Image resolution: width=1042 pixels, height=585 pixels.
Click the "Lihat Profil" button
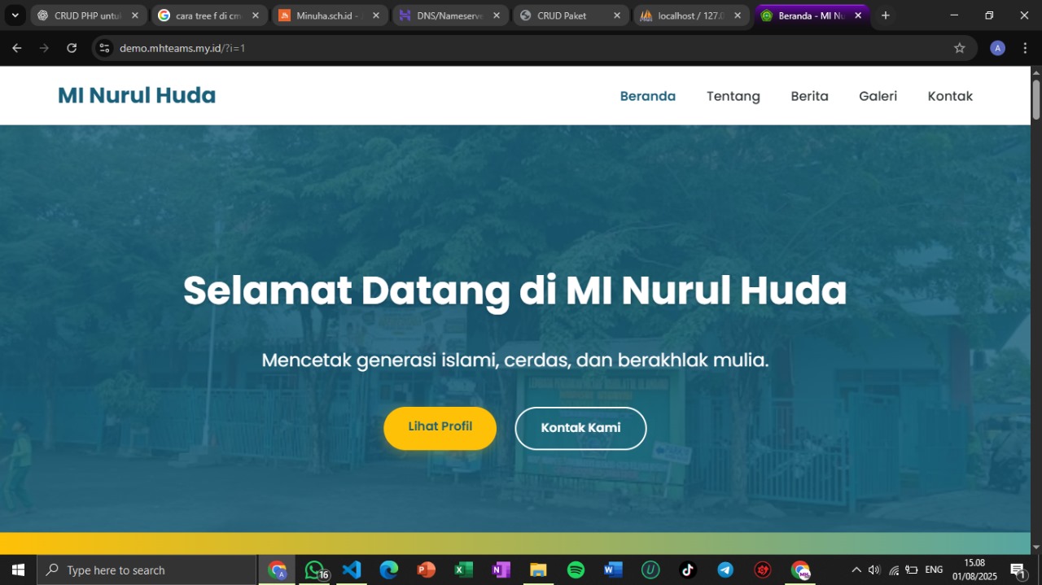[x=440, y=427]
